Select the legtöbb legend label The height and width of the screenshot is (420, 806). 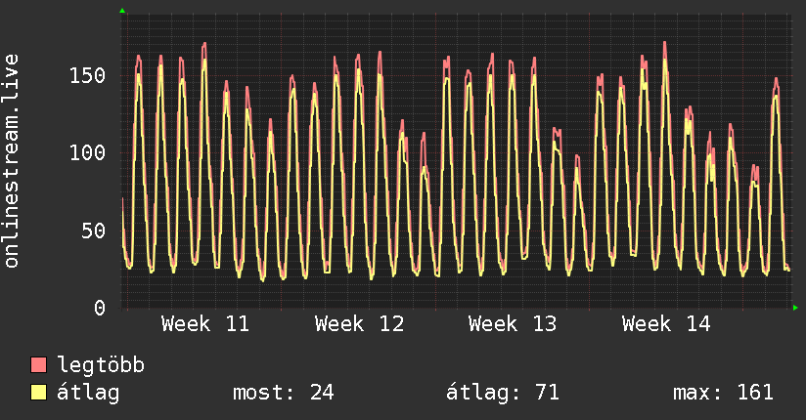(x=101, y=364)
